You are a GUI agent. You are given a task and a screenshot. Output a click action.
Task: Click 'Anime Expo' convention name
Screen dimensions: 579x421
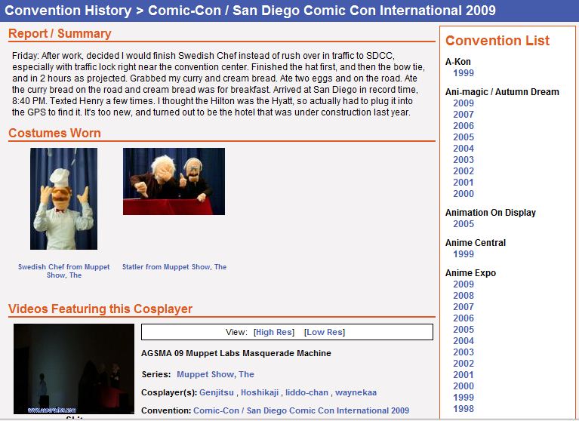coord(470,273)
